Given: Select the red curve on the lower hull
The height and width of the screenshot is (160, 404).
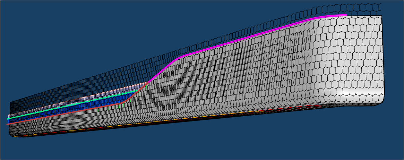Looking at the screenshot, I should 69,112.
